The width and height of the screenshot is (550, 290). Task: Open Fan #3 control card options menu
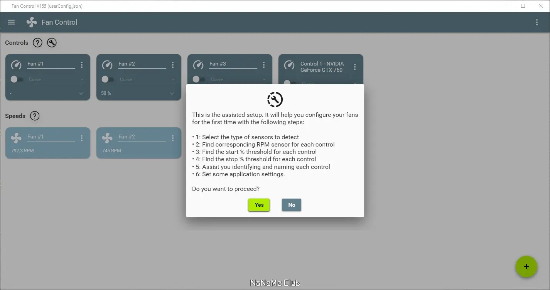pyautogui.click(x=263, y=65)
